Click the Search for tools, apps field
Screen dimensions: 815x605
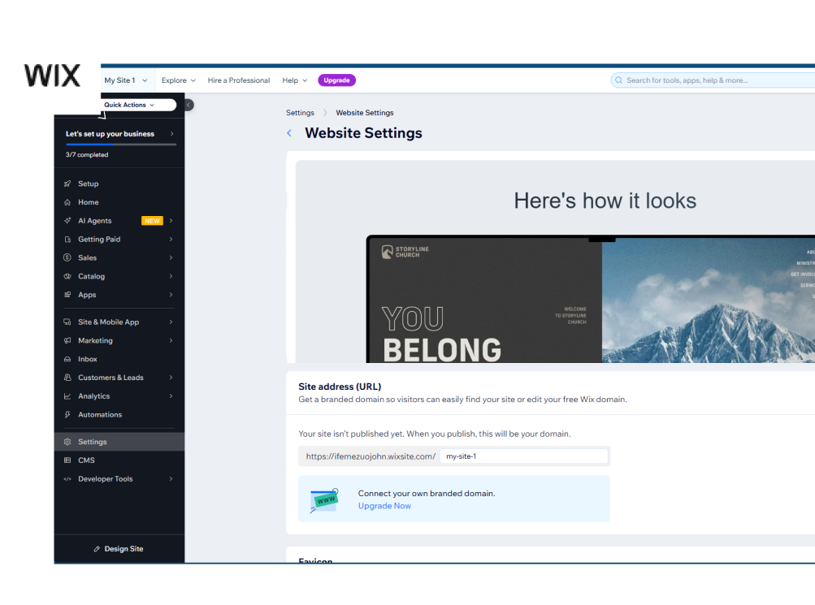pos(713,80)
